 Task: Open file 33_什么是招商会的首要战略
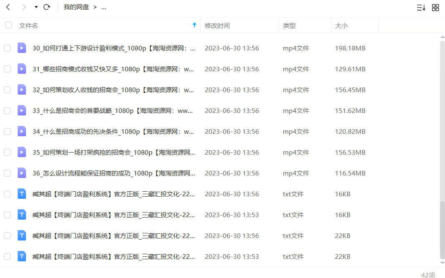coord(112,111)
